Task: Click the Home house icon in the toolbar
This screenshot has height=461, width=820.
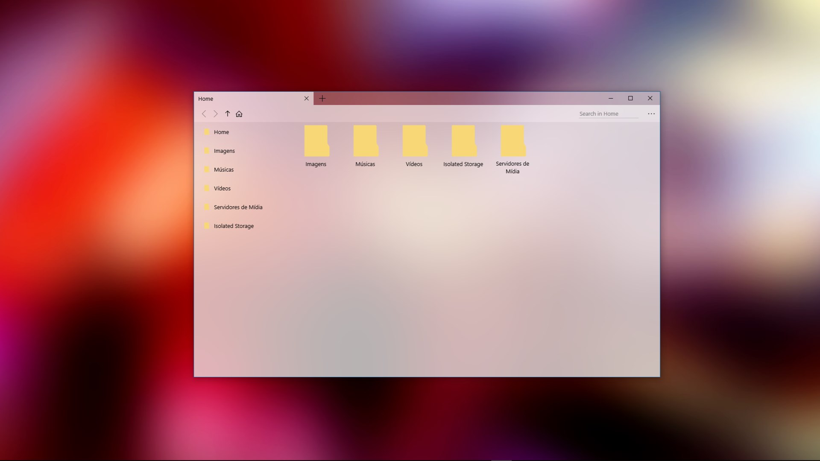Action: 239,114
